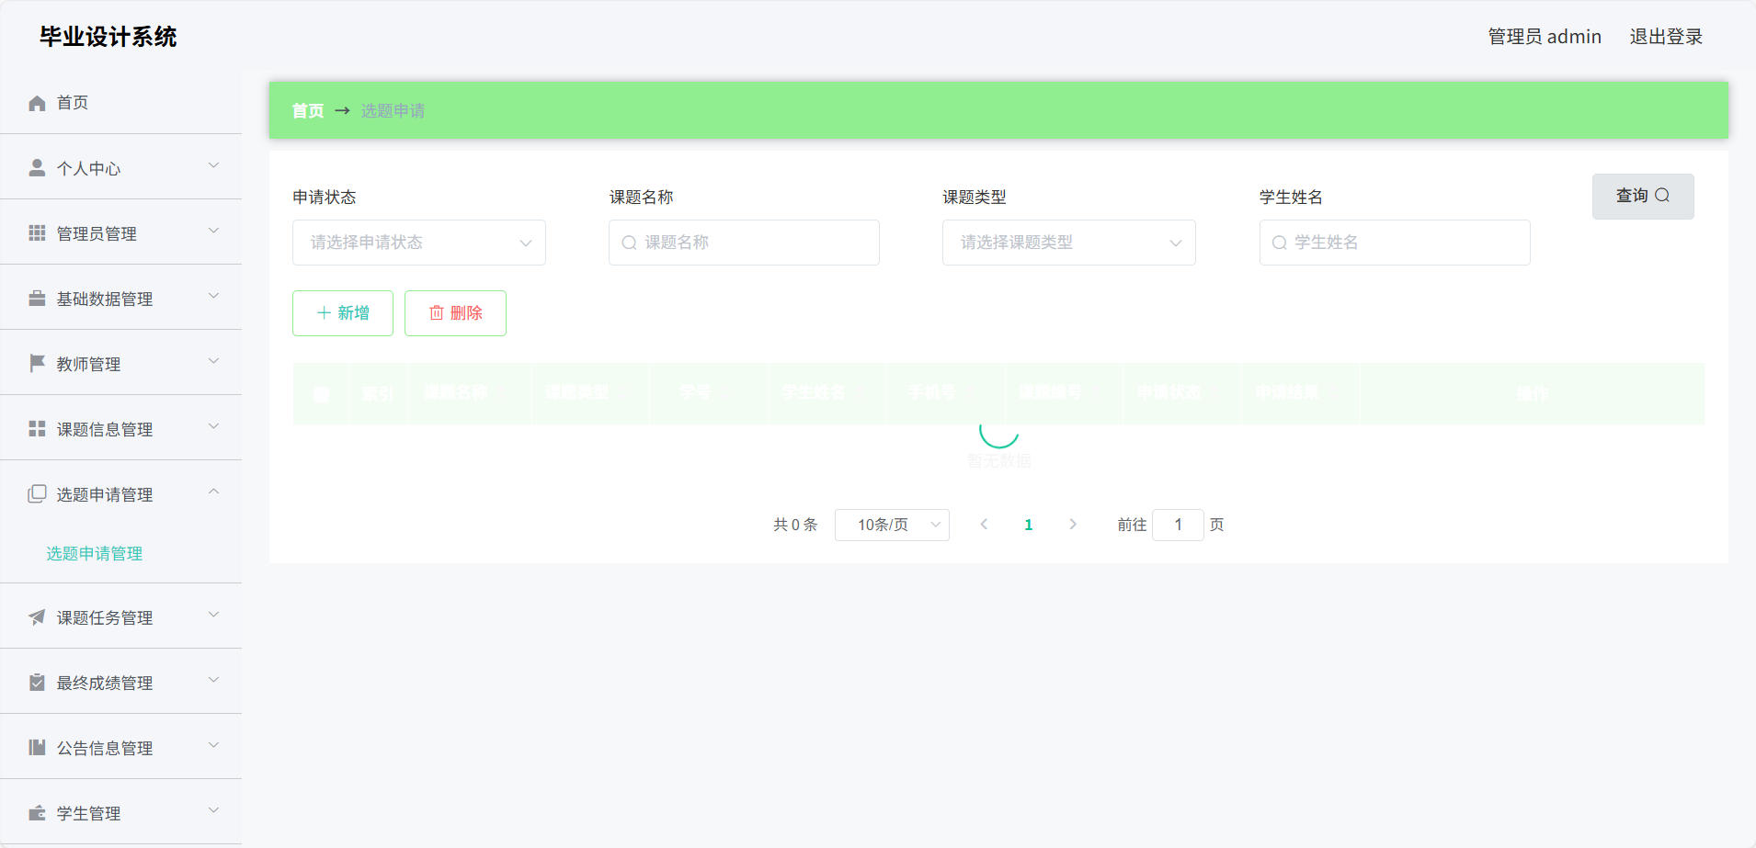The width and height of the screenshot is (1756, 848).
Task: Open the 10条/页 page size dropdown
Action: click(892, 525)
